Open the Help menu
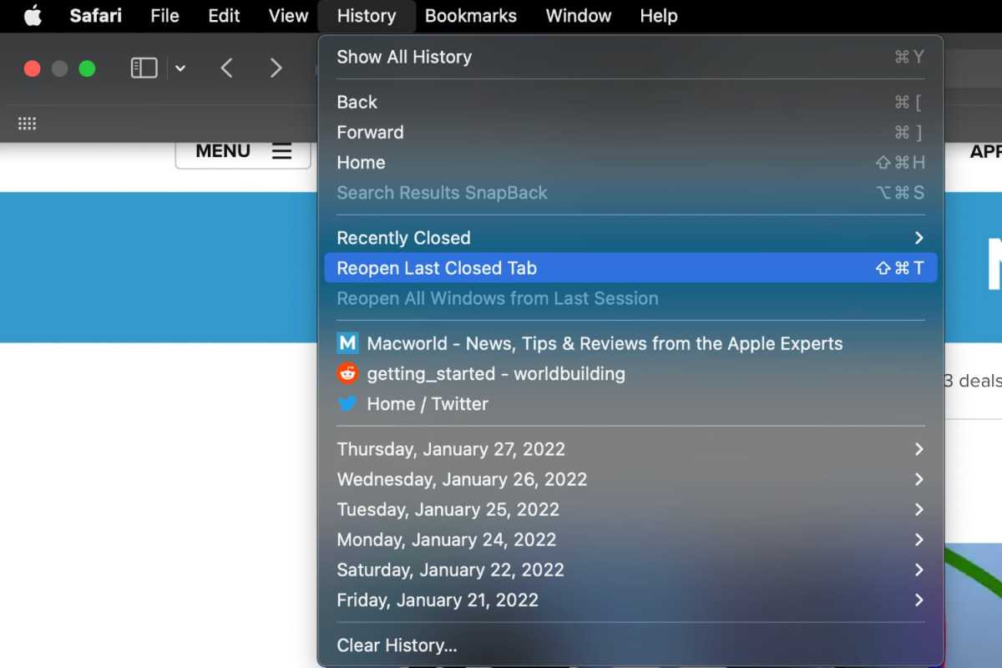Screen dimensions: 1002x668 pos(658,16)
